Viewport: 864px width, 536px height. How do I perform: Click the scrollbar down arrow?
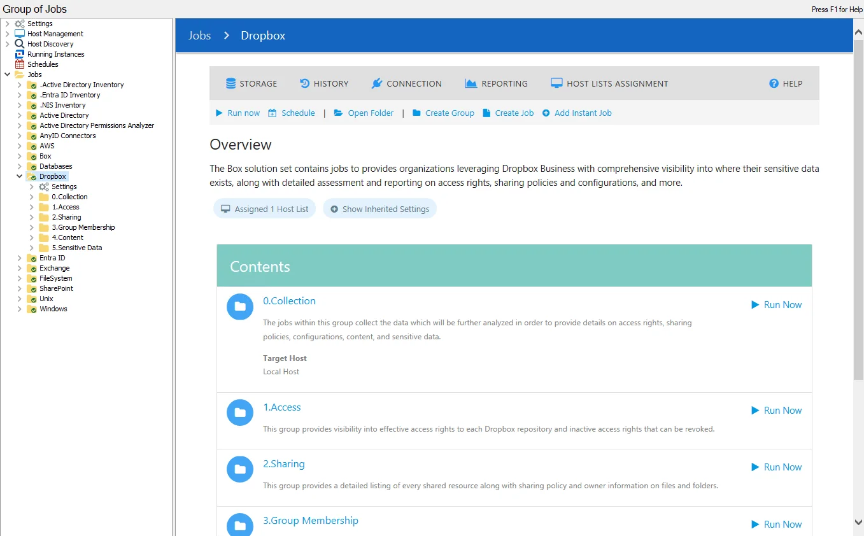[858, 522]
